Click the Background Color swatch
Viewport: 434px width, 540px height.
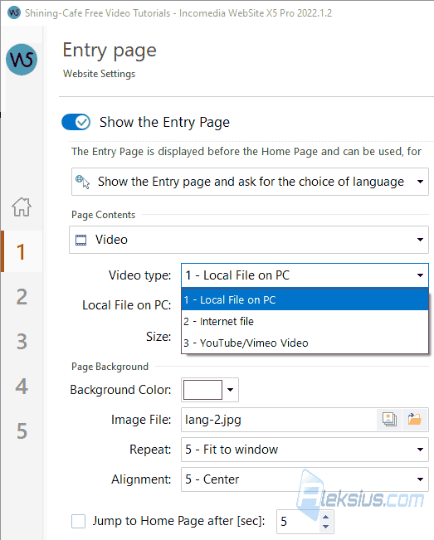click(x=202, y=390)
